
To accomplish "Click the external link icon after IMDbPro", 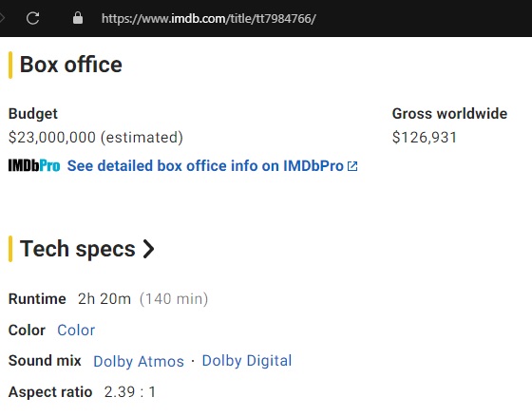I will click(352, 166).
